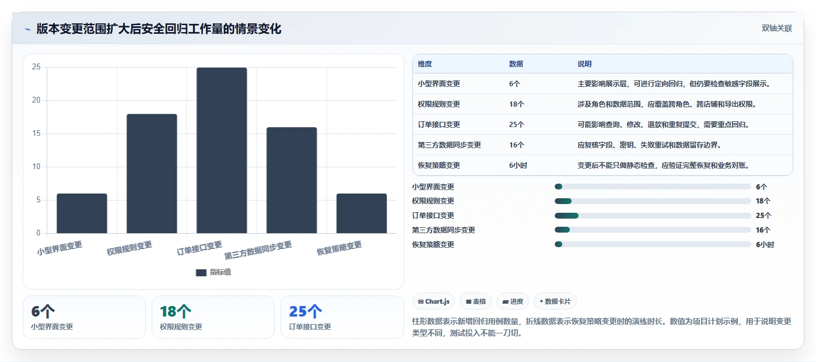Image resolution: width=816 pixels, height=362 pixels.
Task: Click x-axis label 第三方数据同步变更
Action: [258, 251]
